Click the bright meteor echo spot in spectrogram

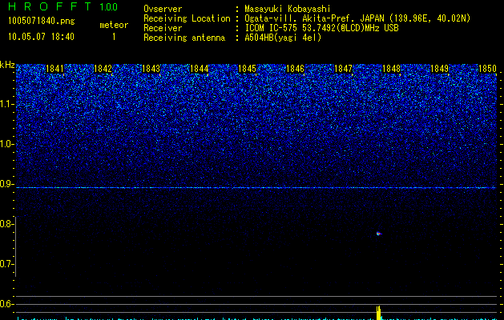click(379, 234)
